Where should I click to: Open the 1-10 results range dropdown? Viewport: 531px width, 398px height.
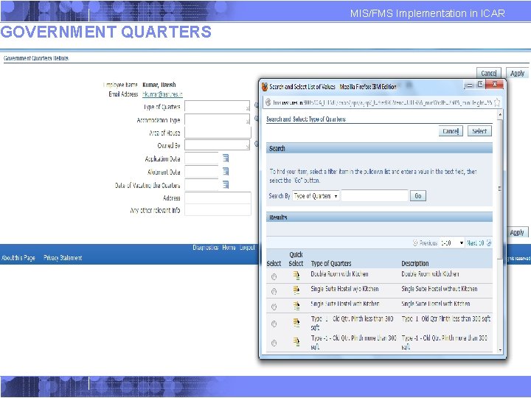point(452,243)
